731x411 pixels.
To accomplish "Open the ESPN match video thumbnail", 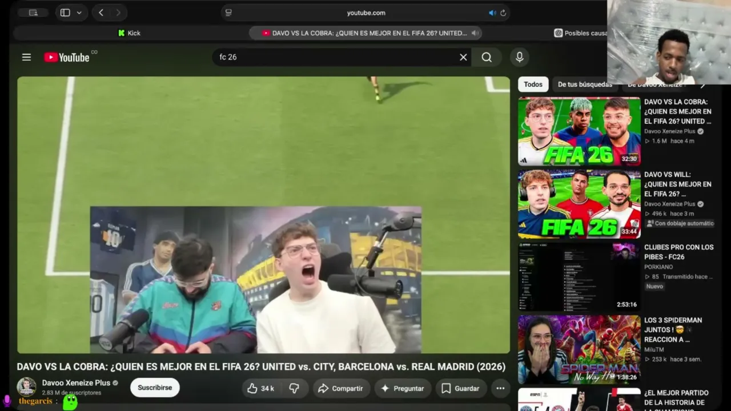I will [x=579, y=400].
